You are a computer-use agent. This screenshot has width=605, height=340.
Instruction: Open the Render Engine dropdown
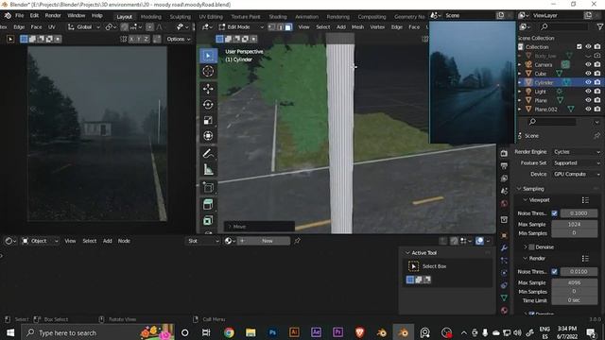coord(577,152)
